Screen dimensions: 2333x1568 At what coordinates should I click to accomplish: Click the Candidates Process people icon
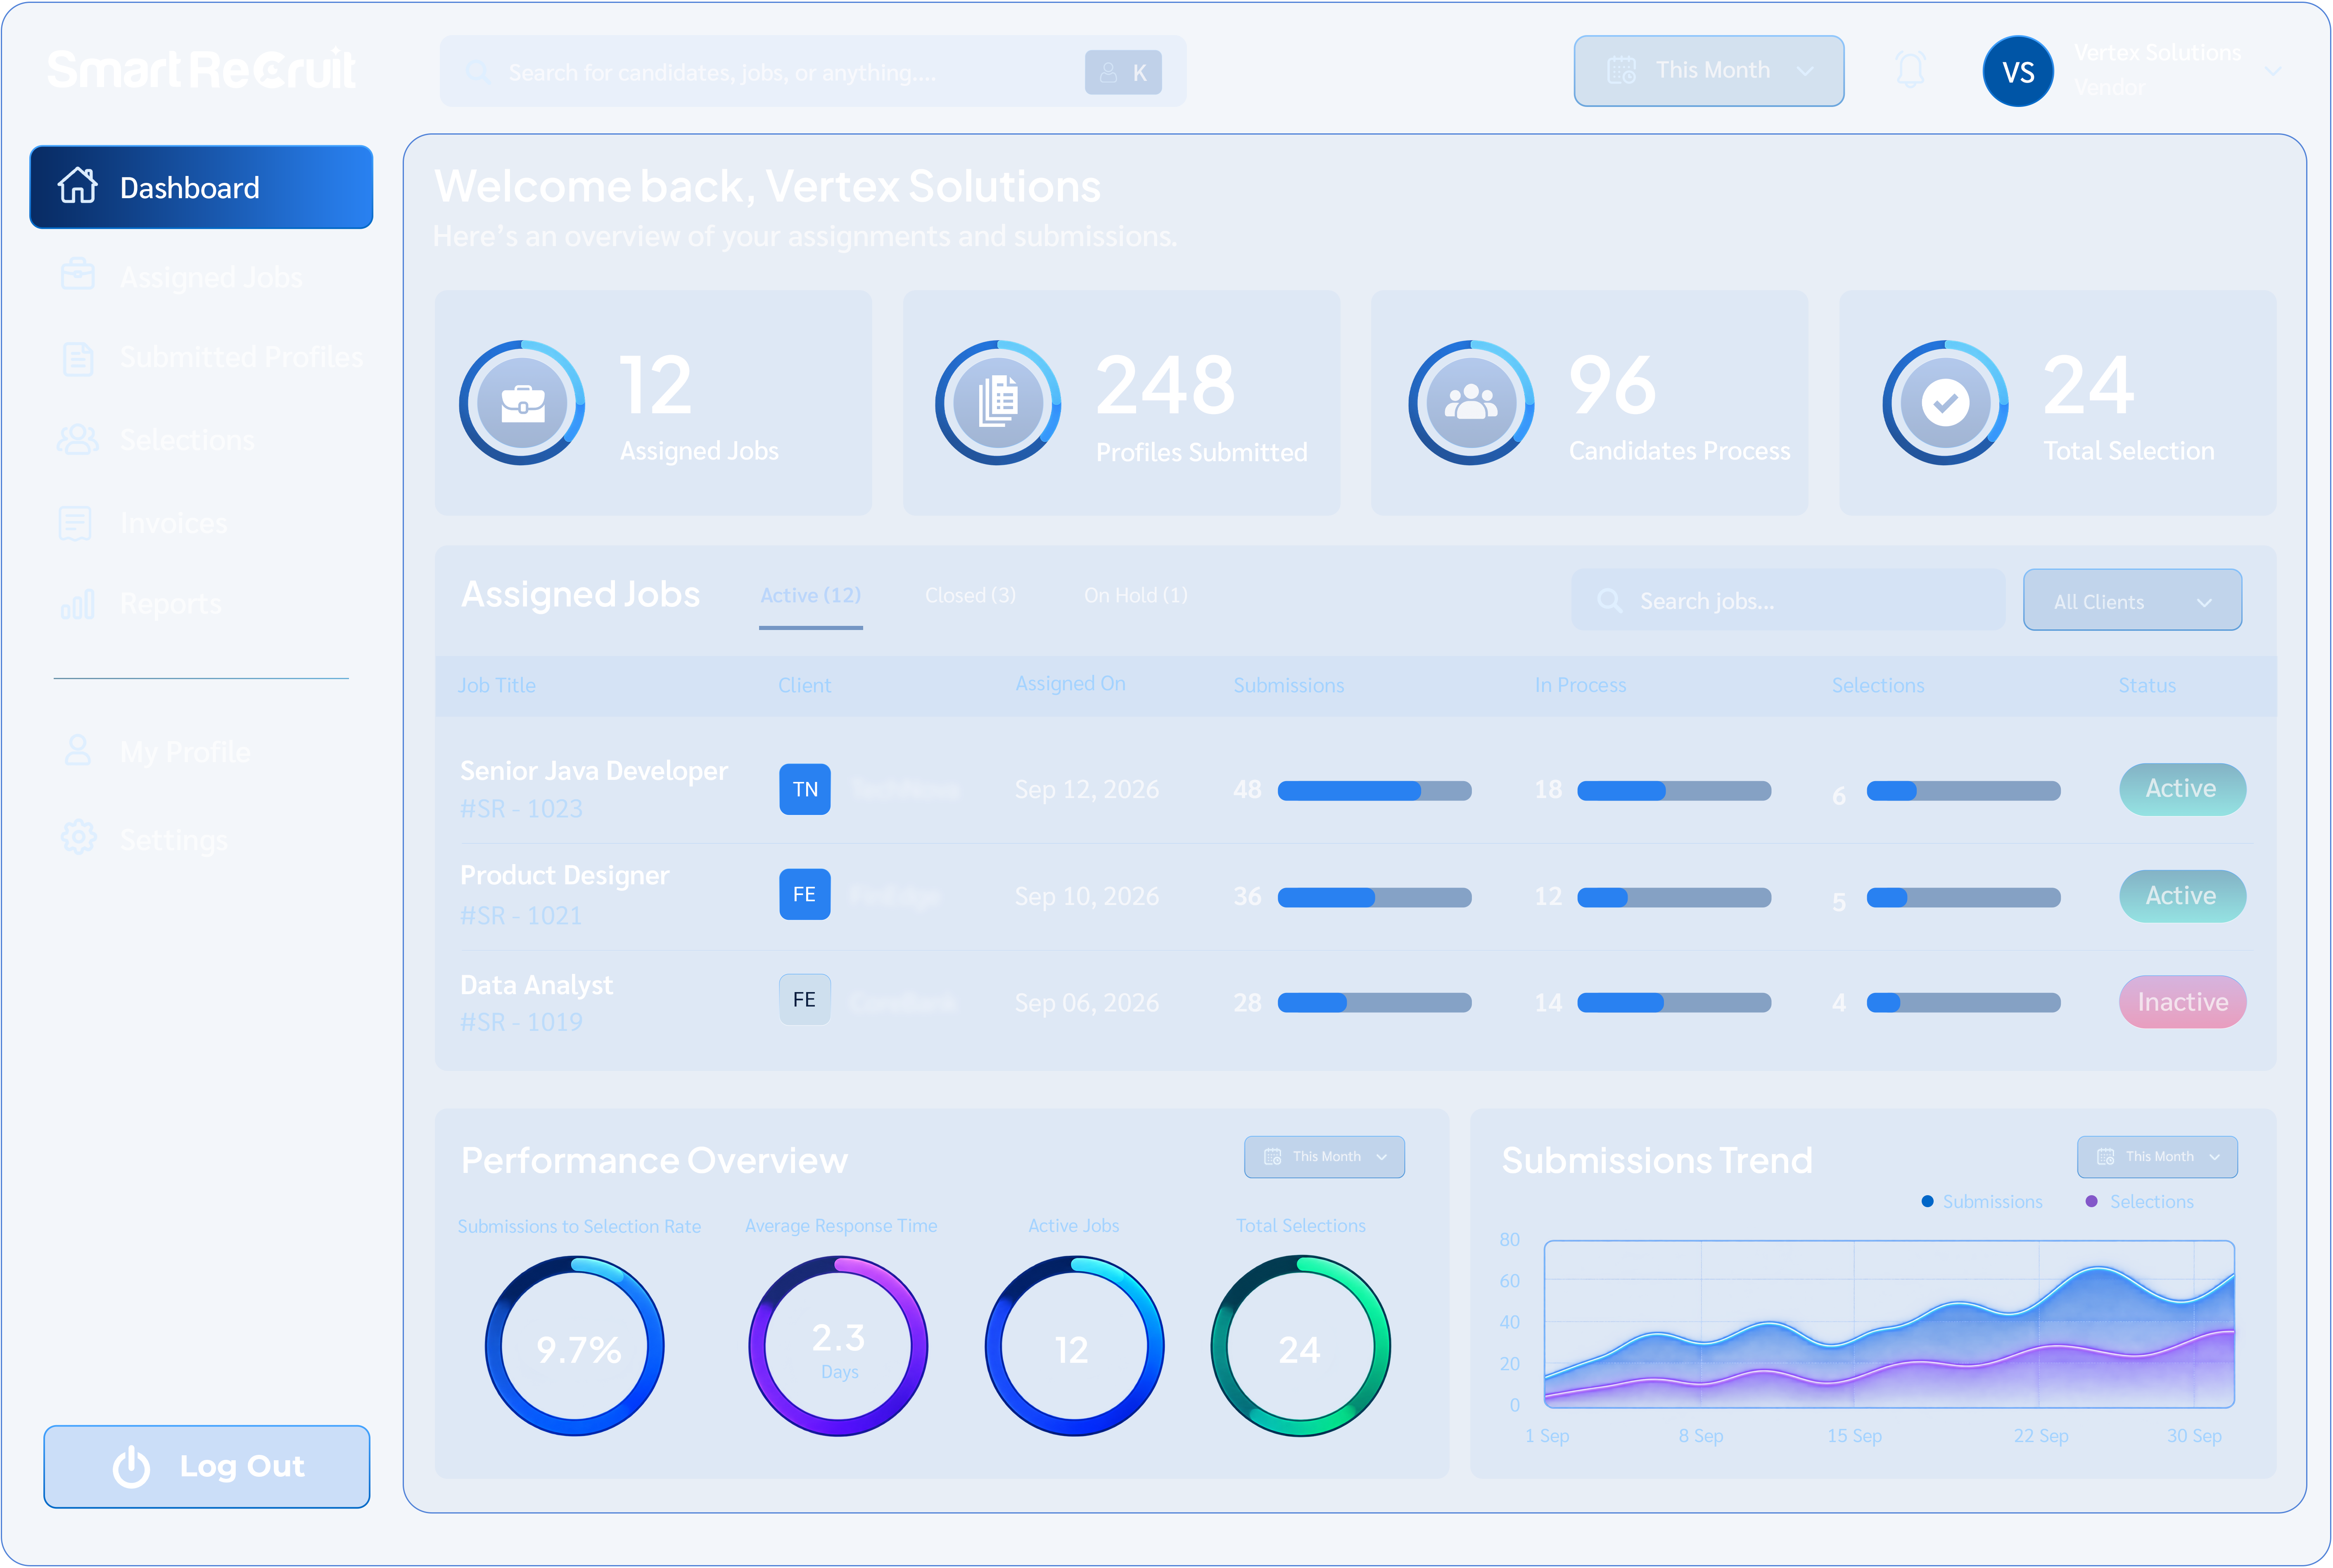tap(1471, 403)
